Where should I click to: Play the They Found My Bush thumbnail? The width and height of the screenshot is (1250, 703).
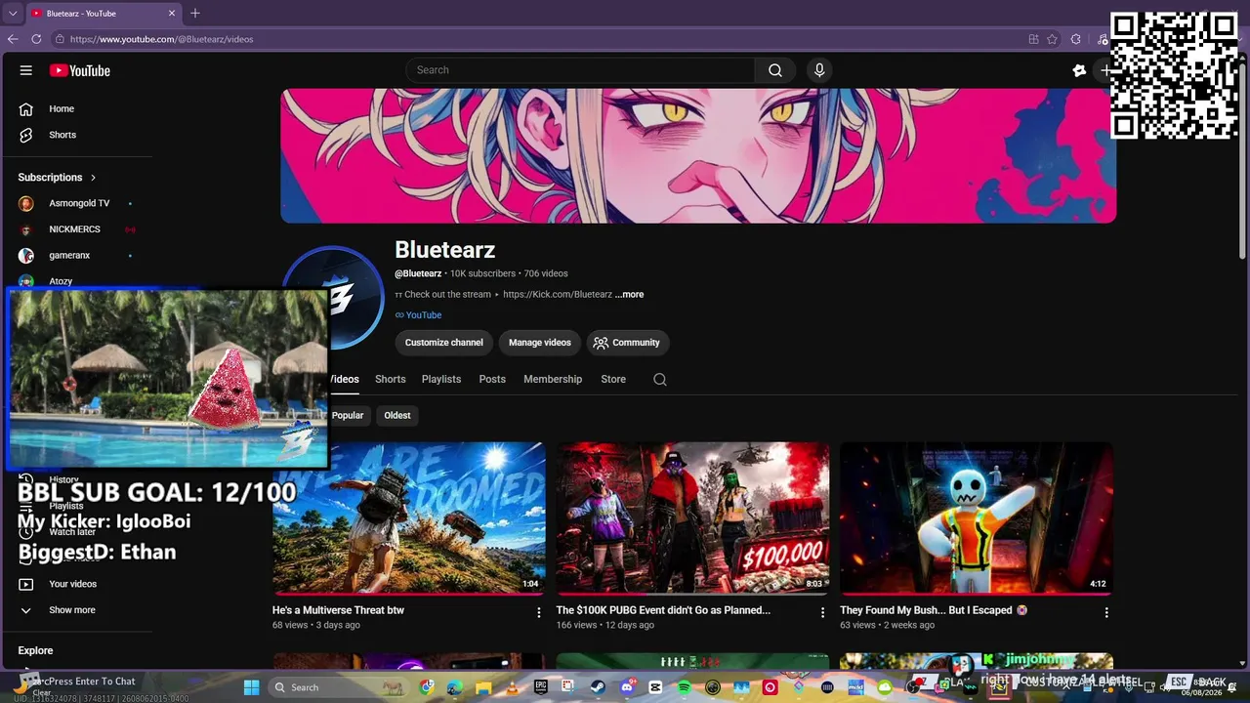[x=977, y=518]
